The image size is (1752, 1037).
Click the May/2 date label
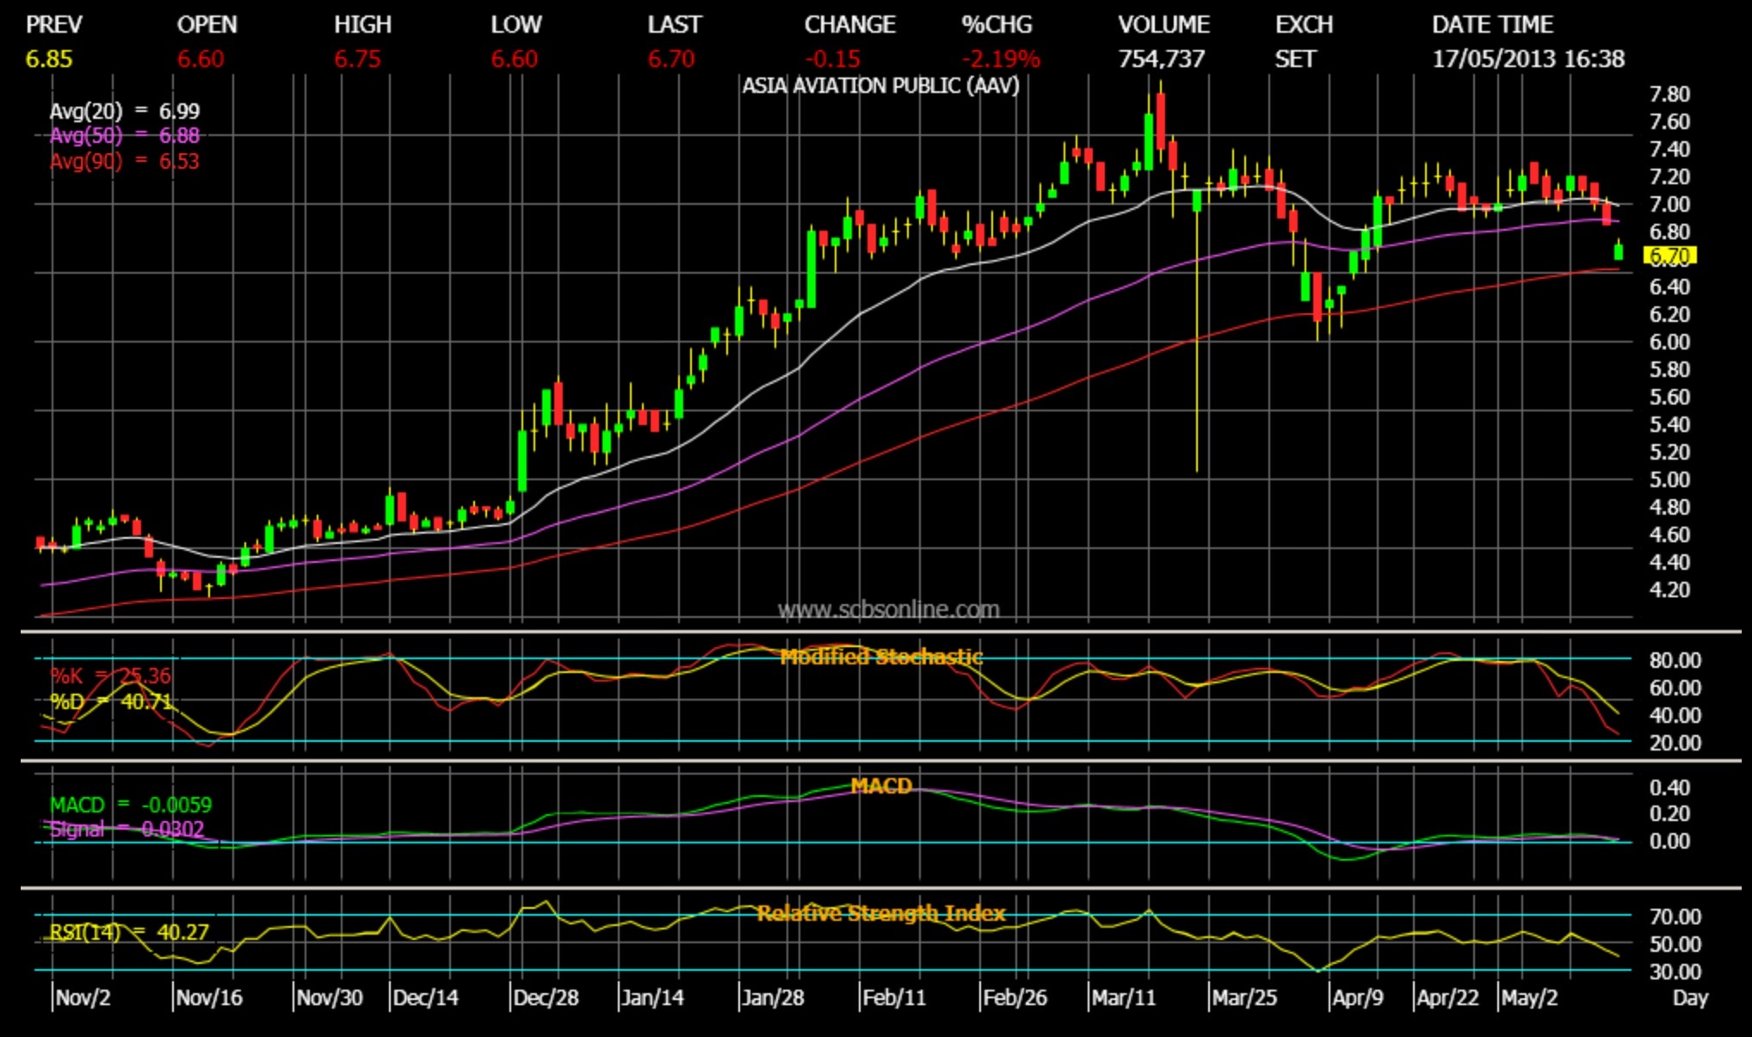click(1529, 998)
